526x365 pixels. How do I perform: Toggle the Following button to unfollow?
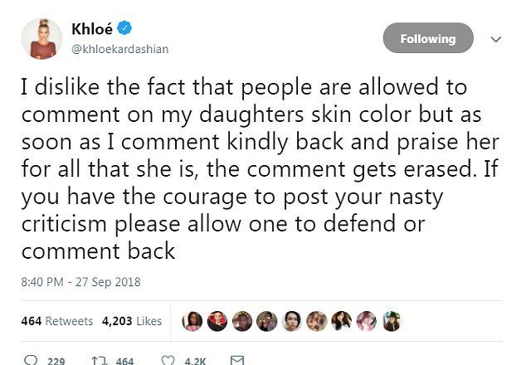pos(427,39)
